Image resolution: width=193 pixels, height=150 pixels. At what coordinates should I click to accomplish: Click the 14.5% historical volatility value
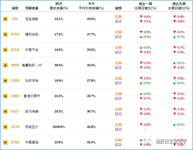[59, 50]
